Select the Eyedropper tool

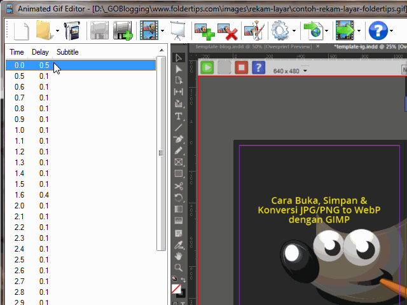coord(179,245)
